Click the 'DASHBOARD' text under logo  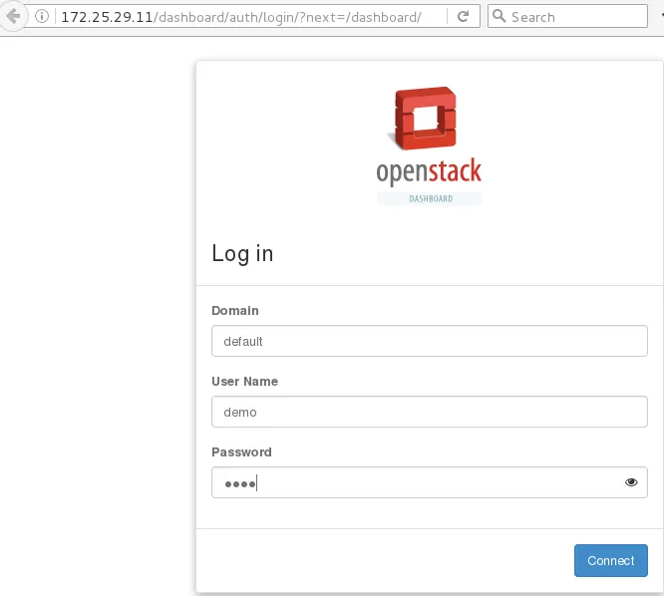431,198
